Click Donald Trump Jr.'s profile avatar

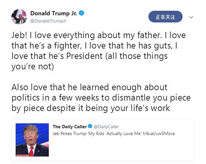click(19, 16)
